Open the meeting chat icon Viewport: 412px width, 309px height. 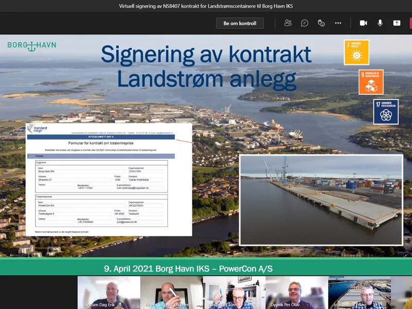tap(304, 23)
